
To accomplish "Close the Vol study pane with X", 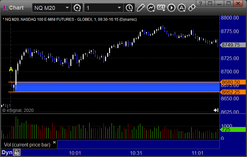I will 54,142.
